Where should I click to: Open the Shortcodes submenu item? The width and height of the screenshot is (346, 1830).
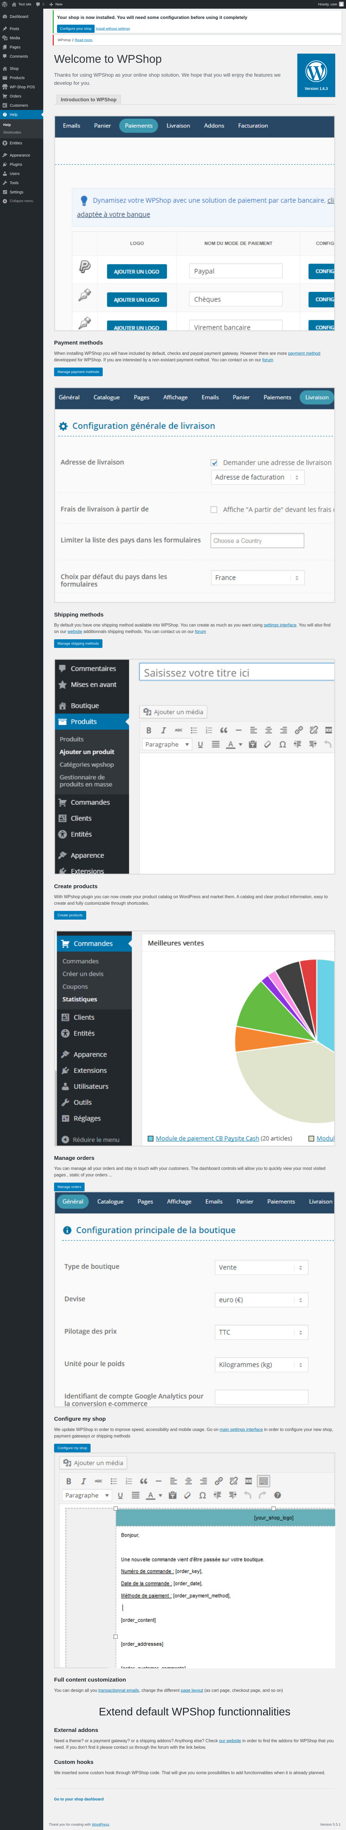12,132
